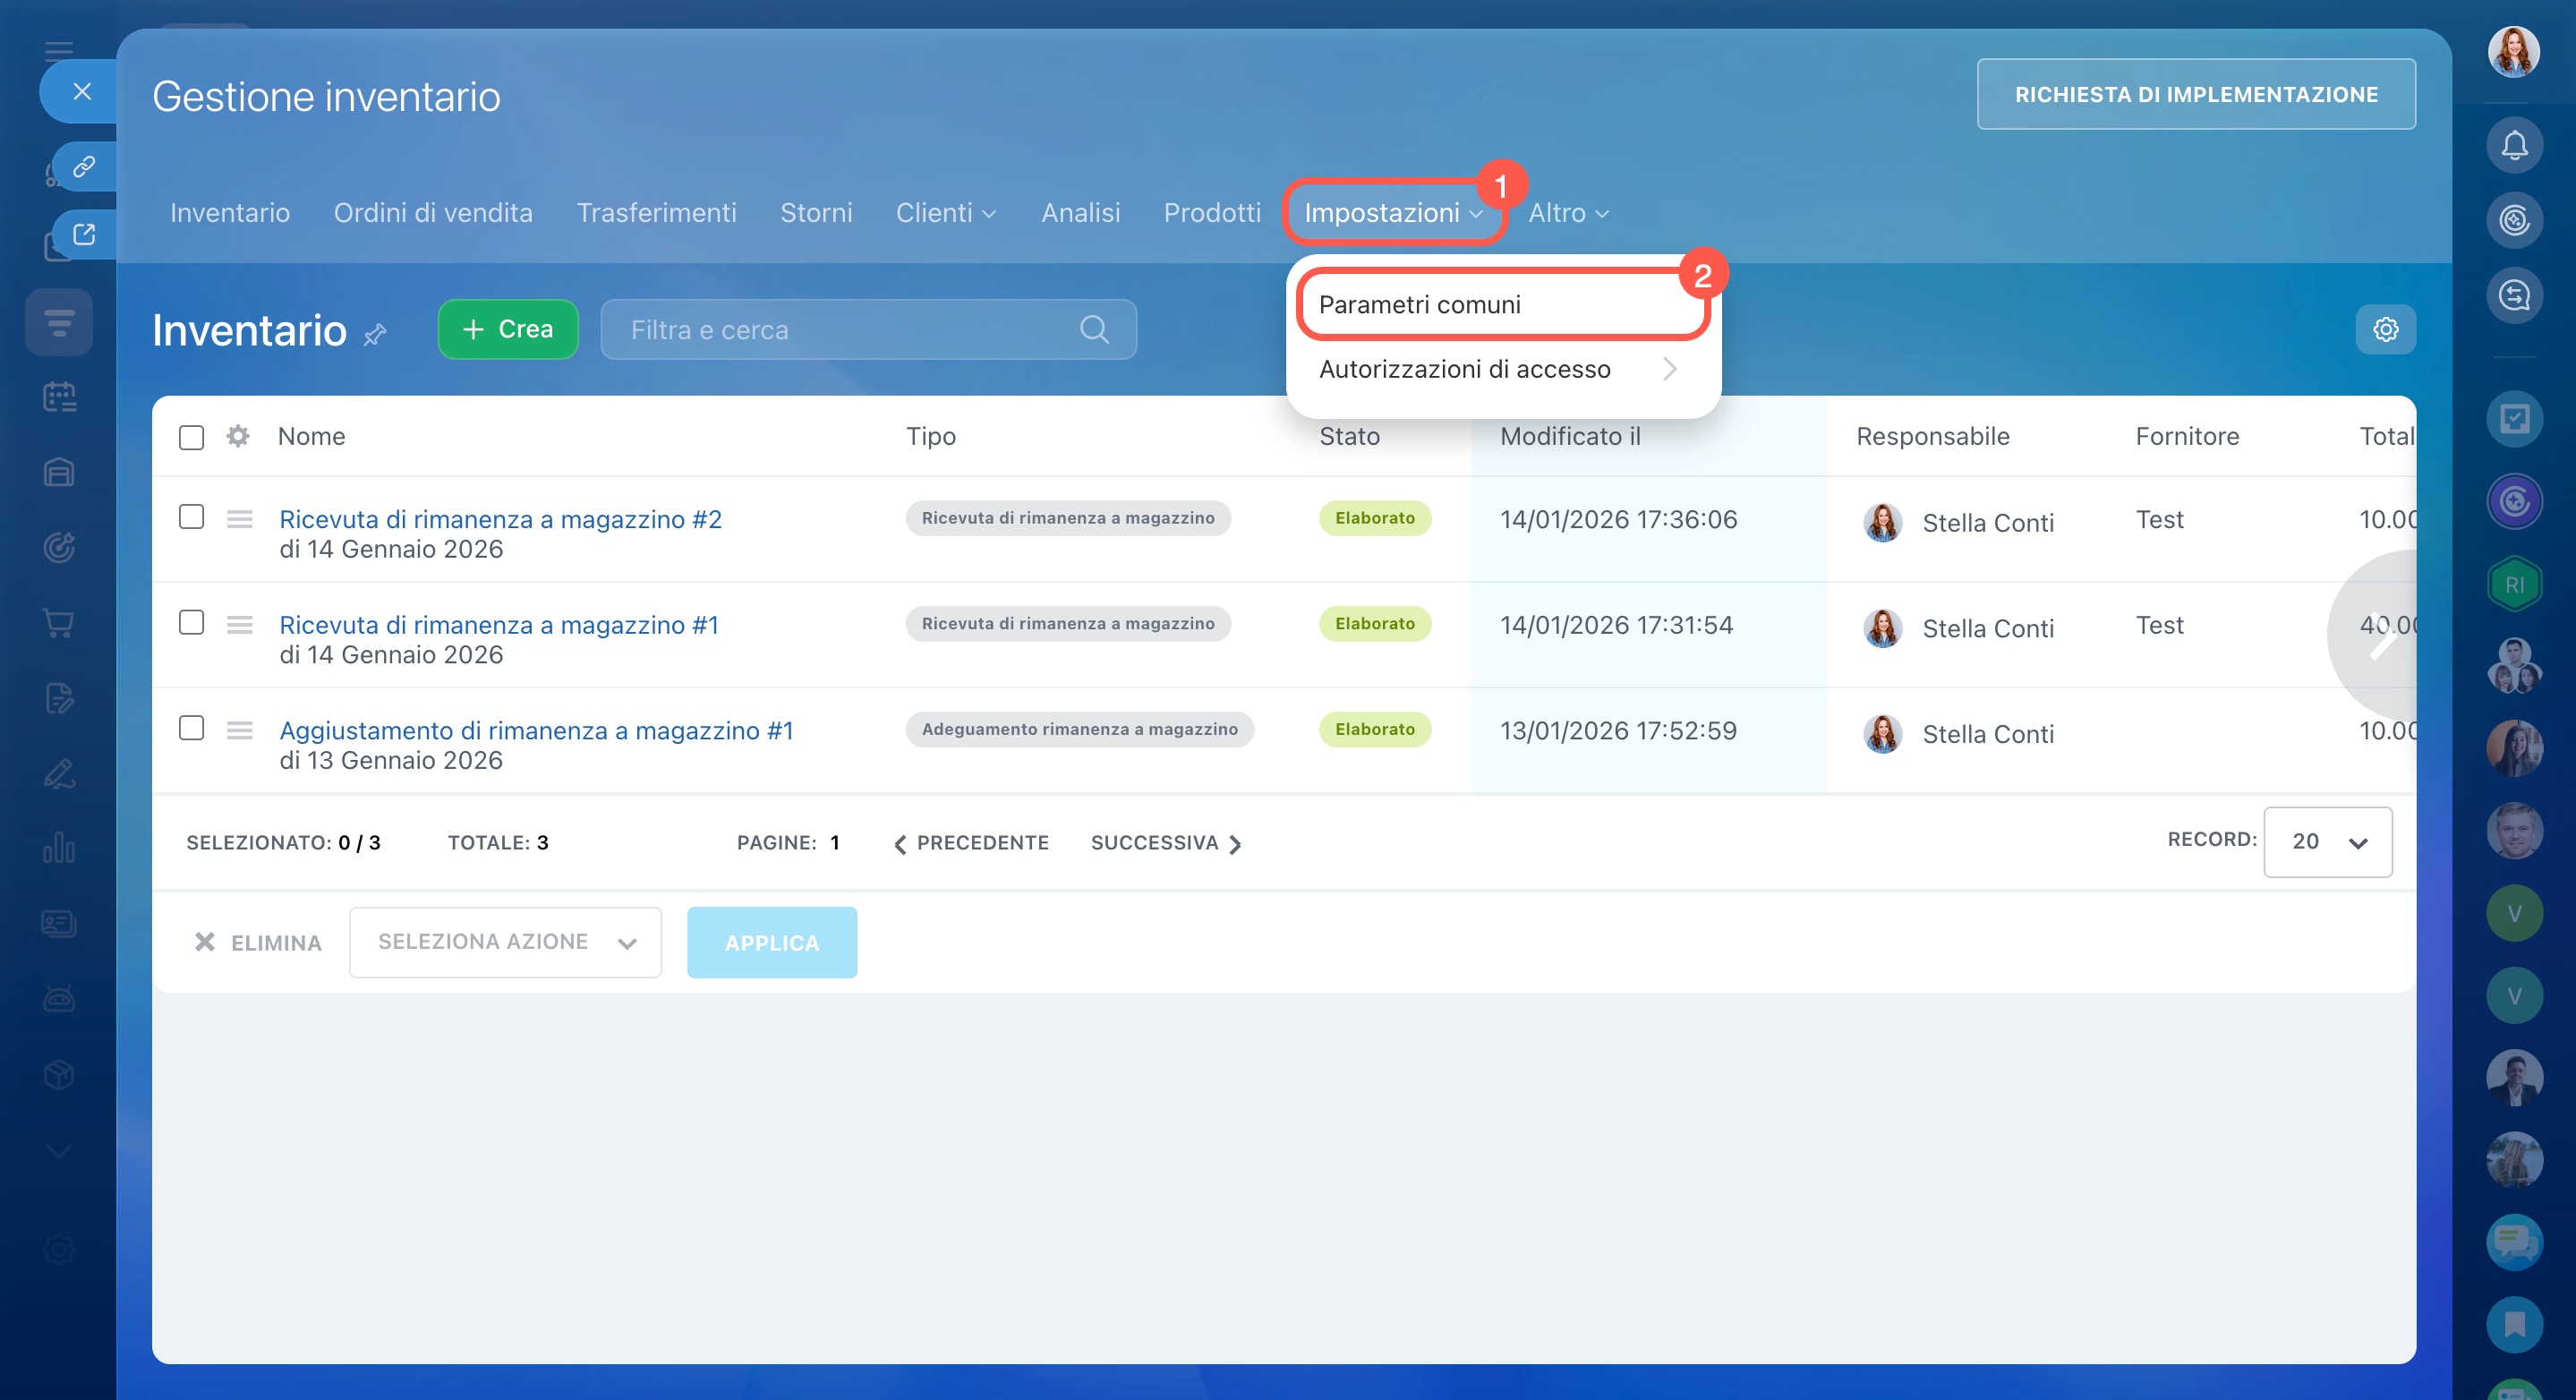Choose Parametri comuni menu entry
This screenshot has width=2576, height=1400.
pos(1419,305)
